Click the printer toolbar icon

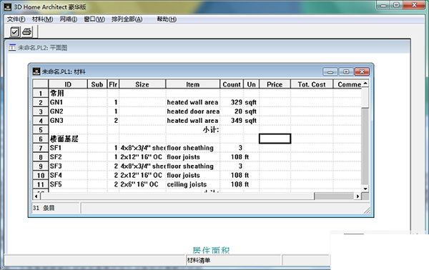pos(27,31)
